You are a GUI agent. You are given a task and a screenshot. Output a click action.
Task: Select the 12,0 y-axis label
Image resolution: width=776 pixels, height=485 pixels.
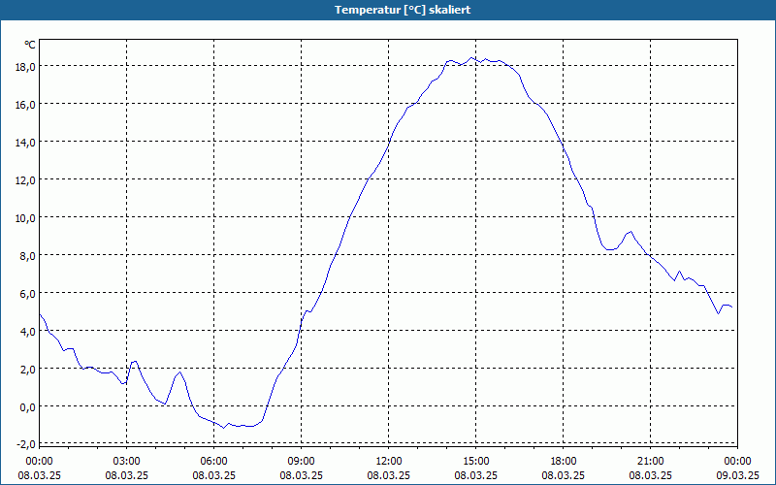point(25,180)
